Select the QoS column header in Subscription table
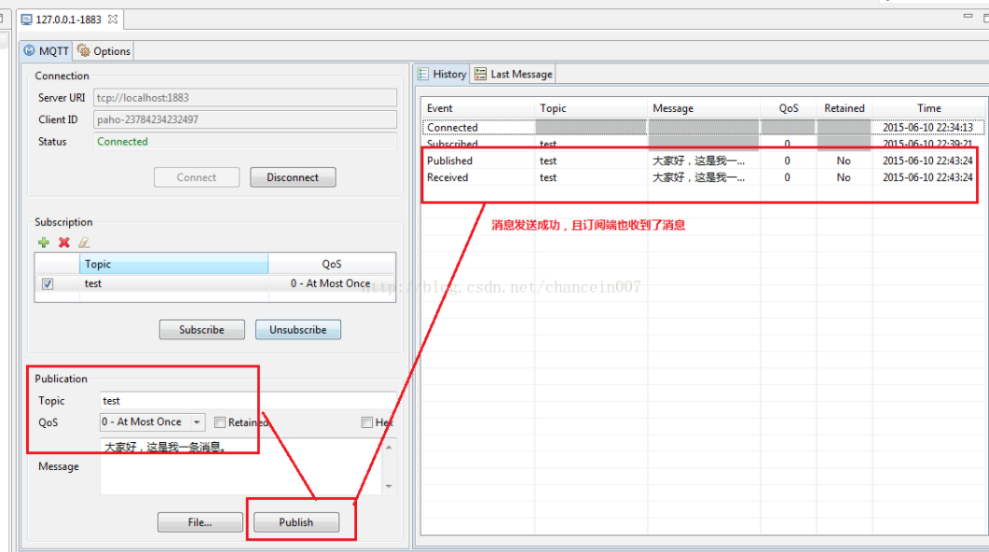989x552 pixels. [332, 264]
